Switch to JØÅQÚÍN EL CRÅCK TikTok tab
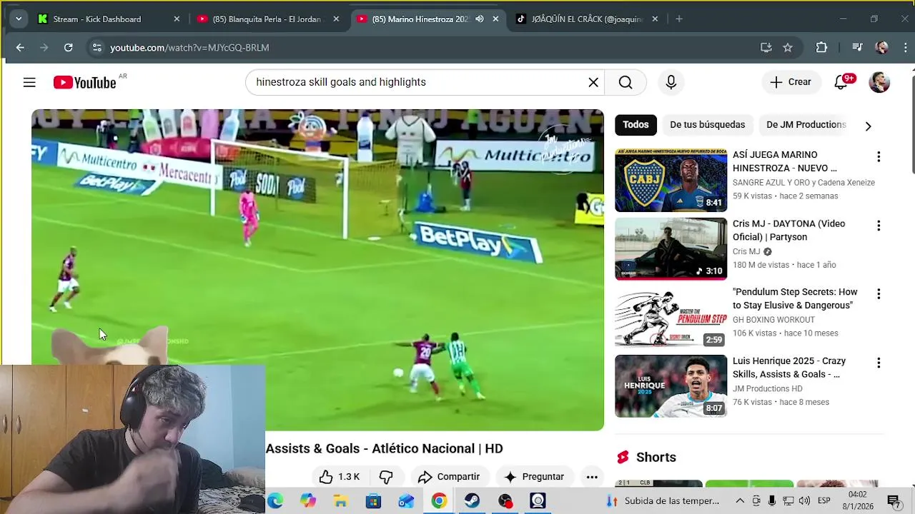This screenshot has height=514, width=915. point(586,19)
